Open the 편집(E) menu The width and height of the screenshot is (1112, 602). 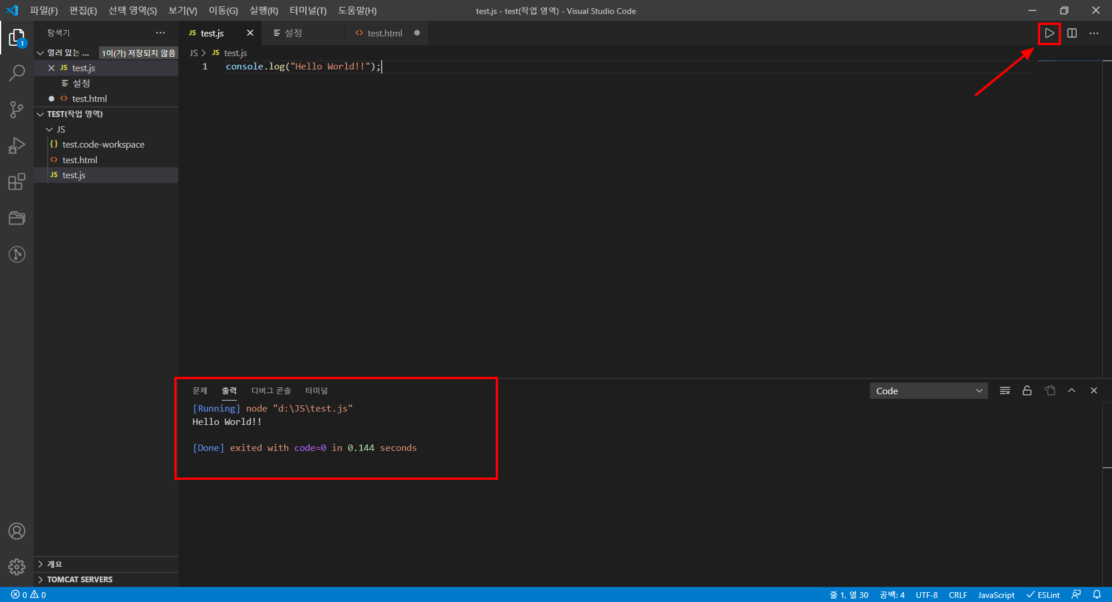pos(83,10)
